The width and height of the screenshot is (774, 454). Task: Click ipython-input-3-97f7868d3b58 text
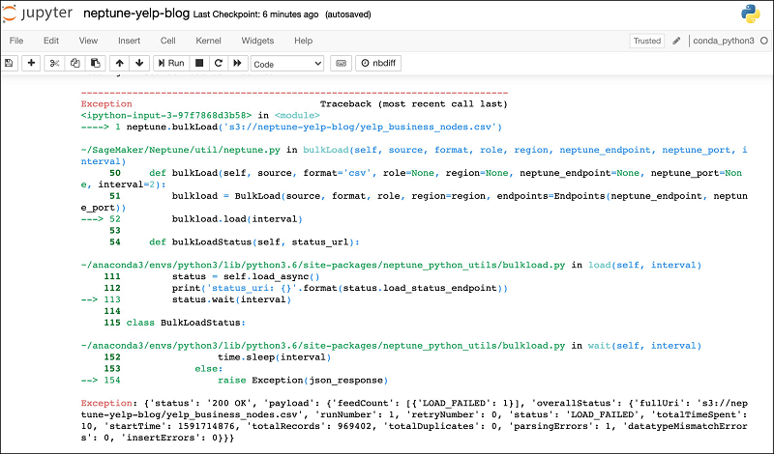pyautogui.click(x=165, y=115)
